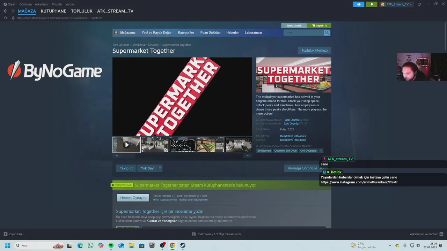This screenshot has height=251, width=447.
Task: Open the Yardım menu
Action: (x=70, y=4)
